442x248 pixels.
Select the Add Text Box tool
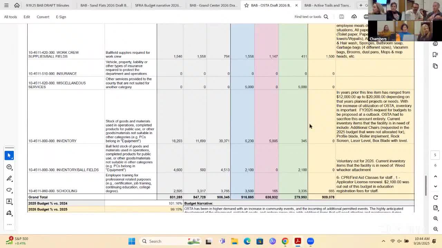click(9, 201)
